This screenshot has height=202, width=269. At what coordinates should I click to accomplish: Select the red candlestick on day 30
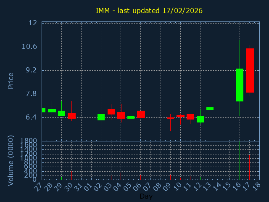[x=71, y=116]
